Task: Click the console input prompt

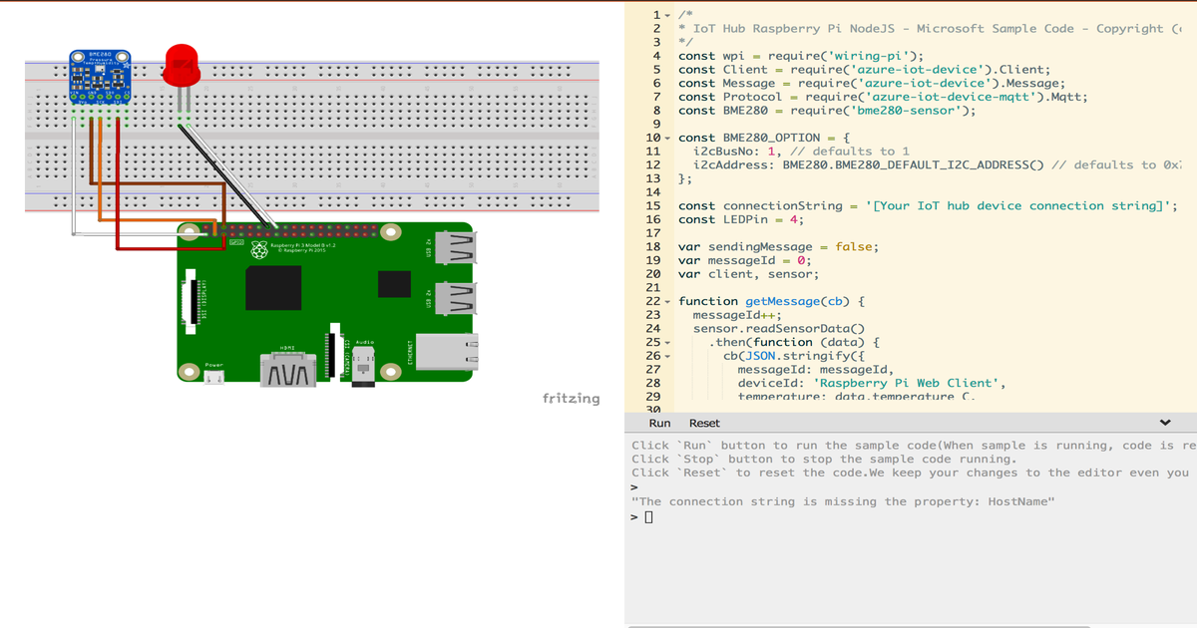Action: pos(646,516)
